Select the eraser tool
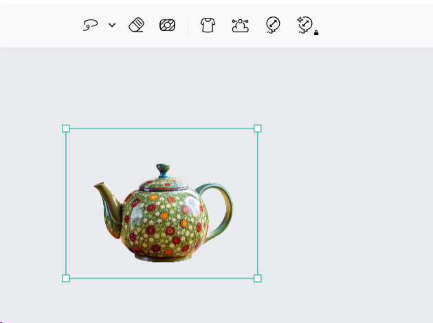Screen dimensions: 433x323 [x=136, y=25]
